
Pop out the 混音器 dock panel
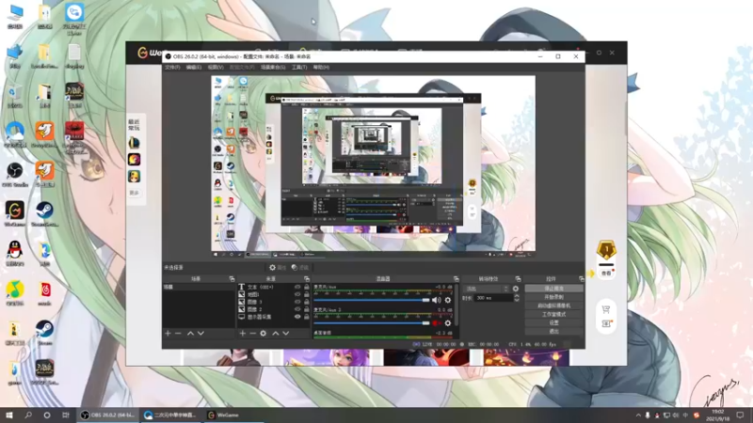coord(456,278)
